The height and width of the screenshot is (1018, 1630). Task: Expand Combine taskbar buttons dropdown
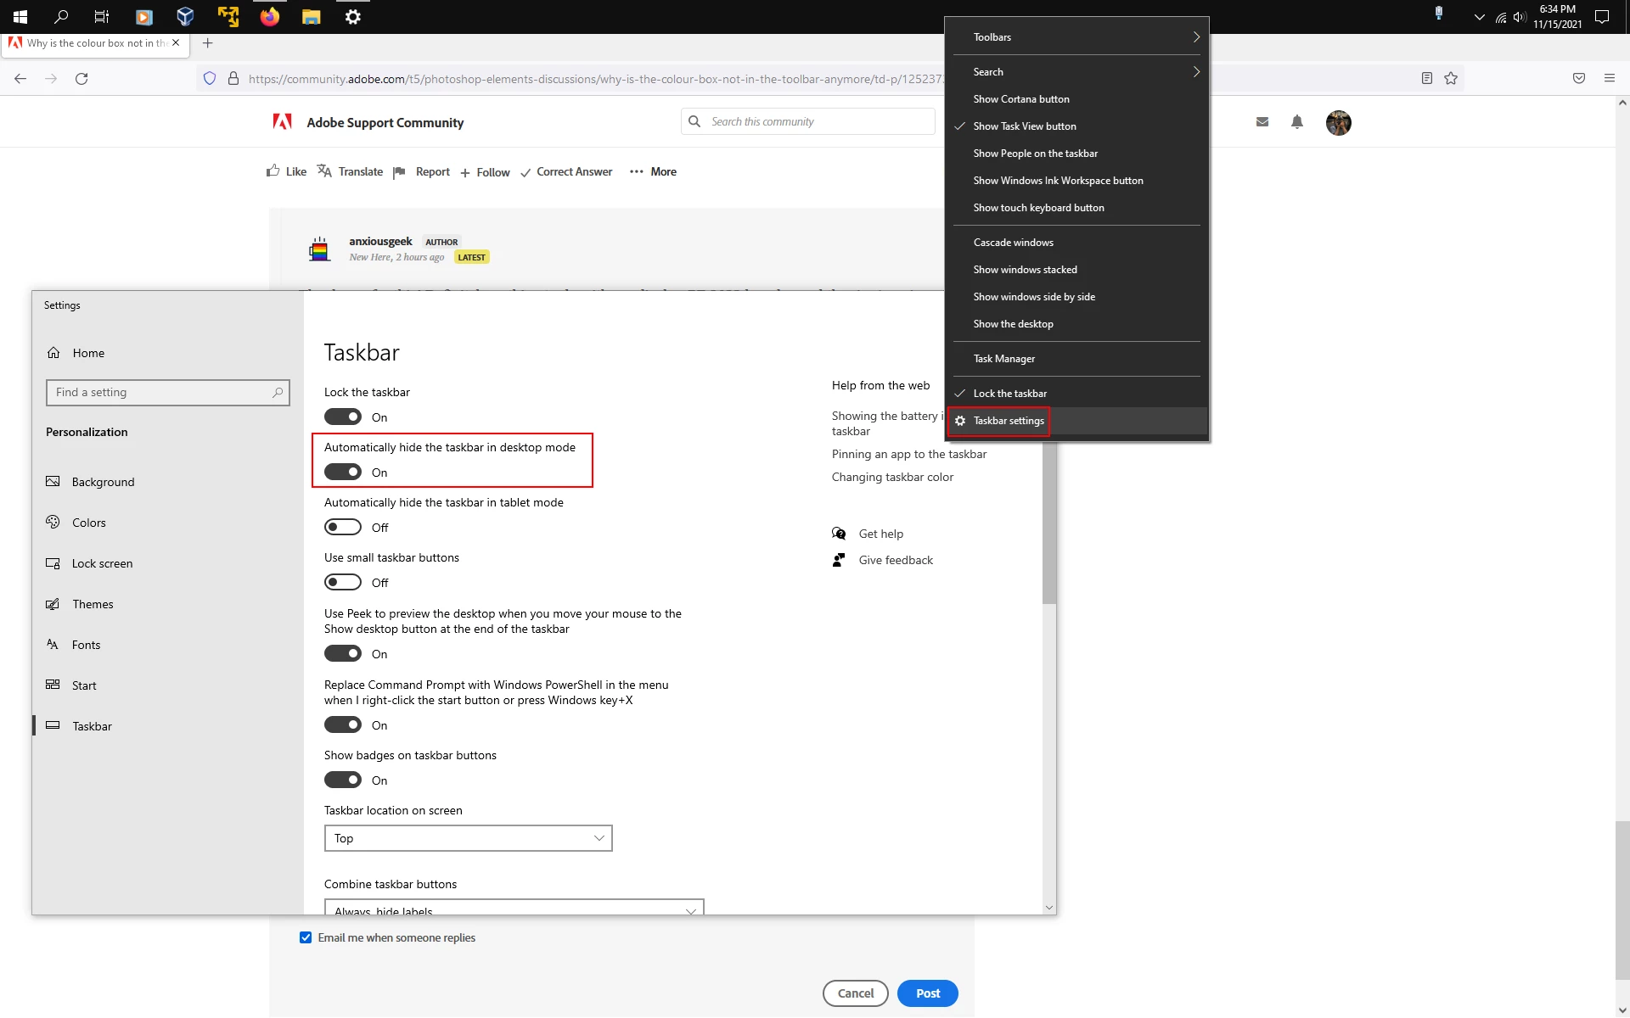coord(514,908)
